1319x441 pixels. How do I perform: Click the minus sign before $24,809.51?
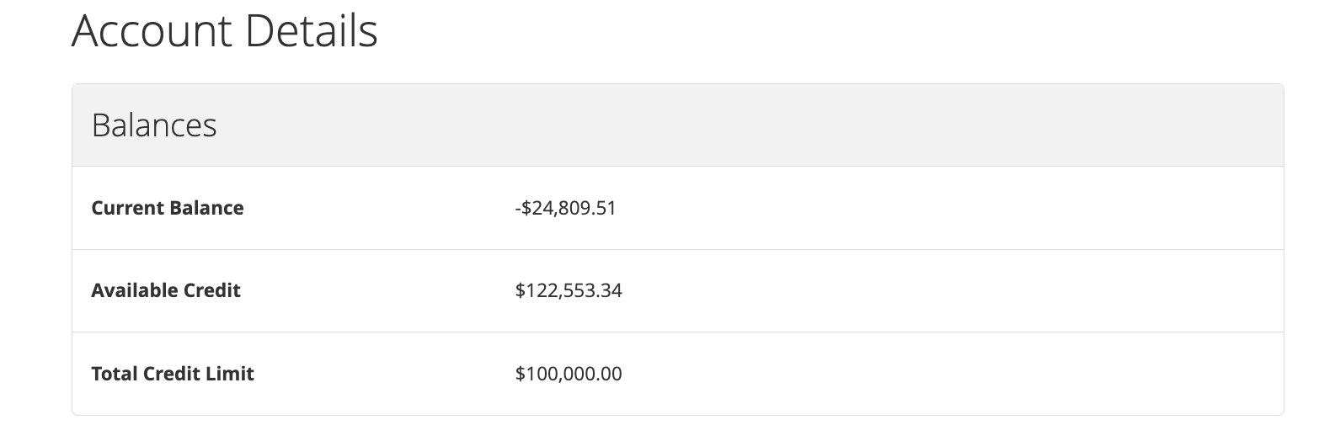[517, 209]
